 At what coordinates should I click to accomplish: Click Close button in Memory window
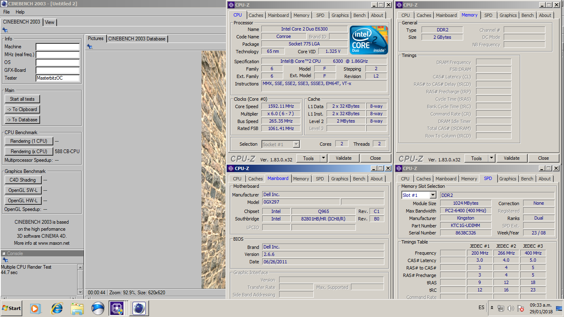point(544,158)
